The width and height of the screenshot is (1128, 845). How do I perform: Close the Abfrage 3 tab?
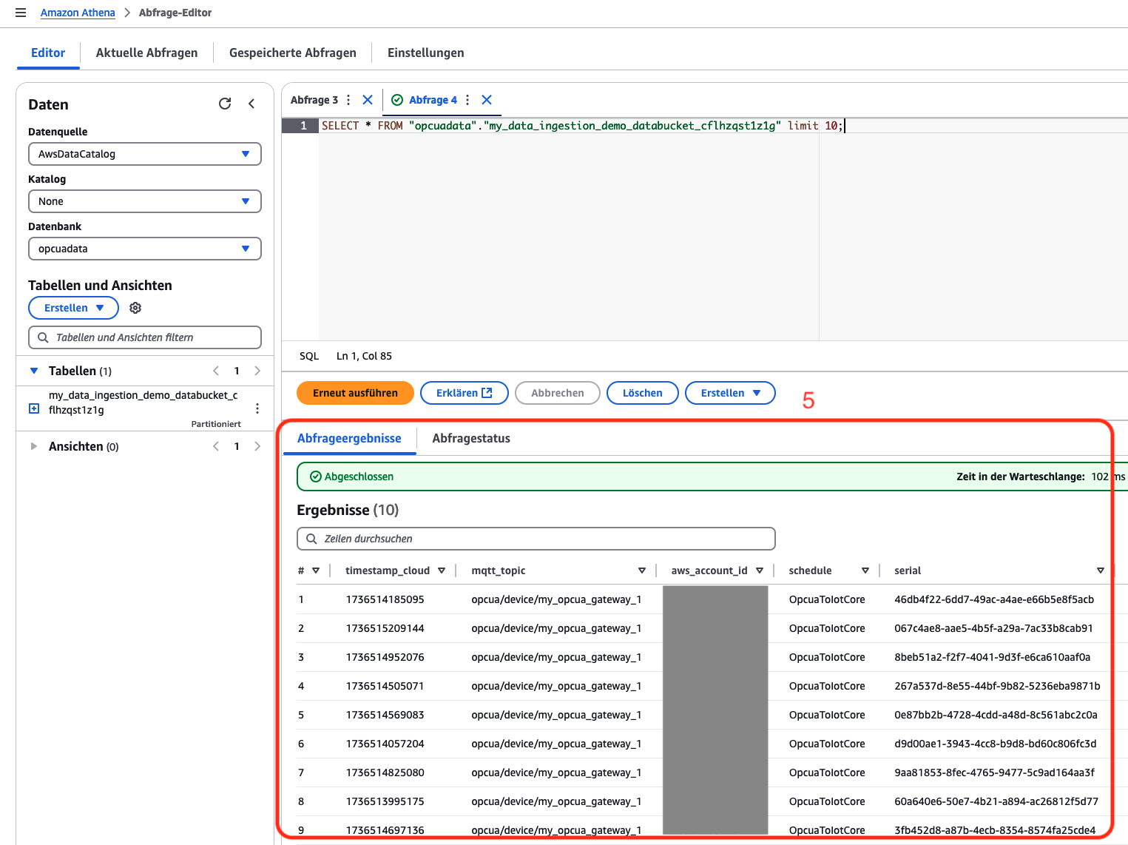[368, 100]
